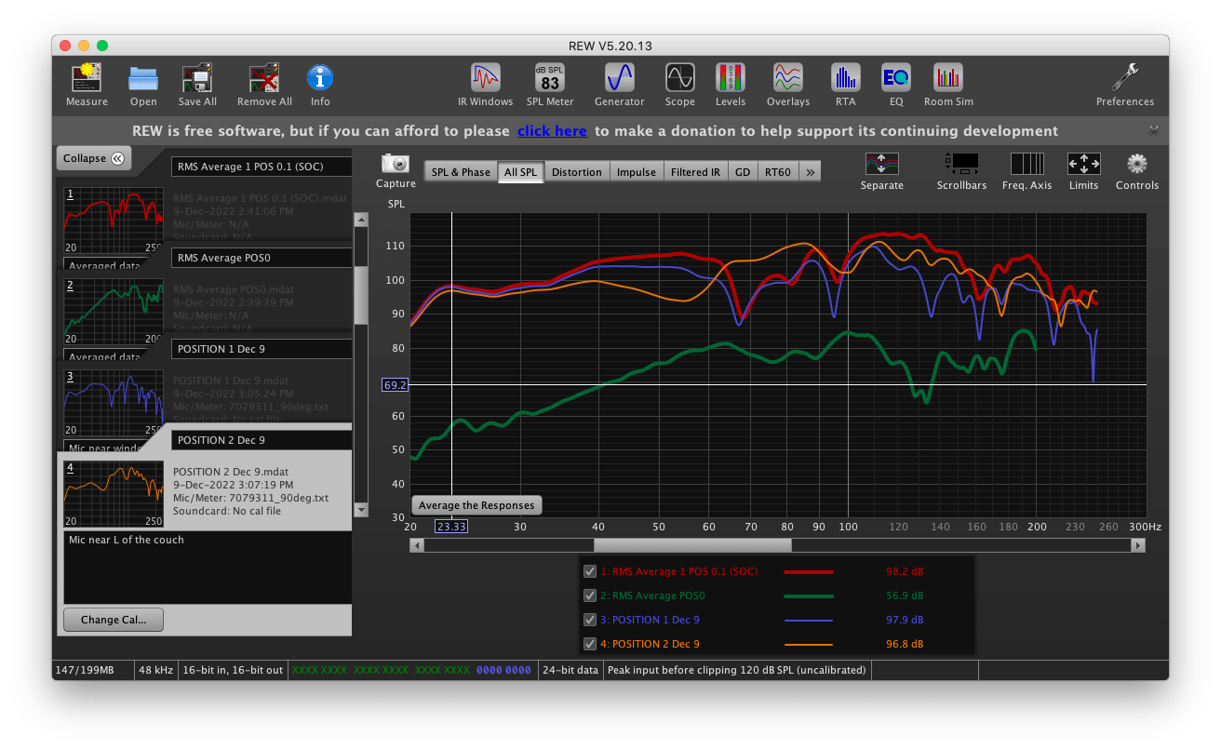
Task: Select measurement 1 thumbnail
Action: tap(114, 220)
